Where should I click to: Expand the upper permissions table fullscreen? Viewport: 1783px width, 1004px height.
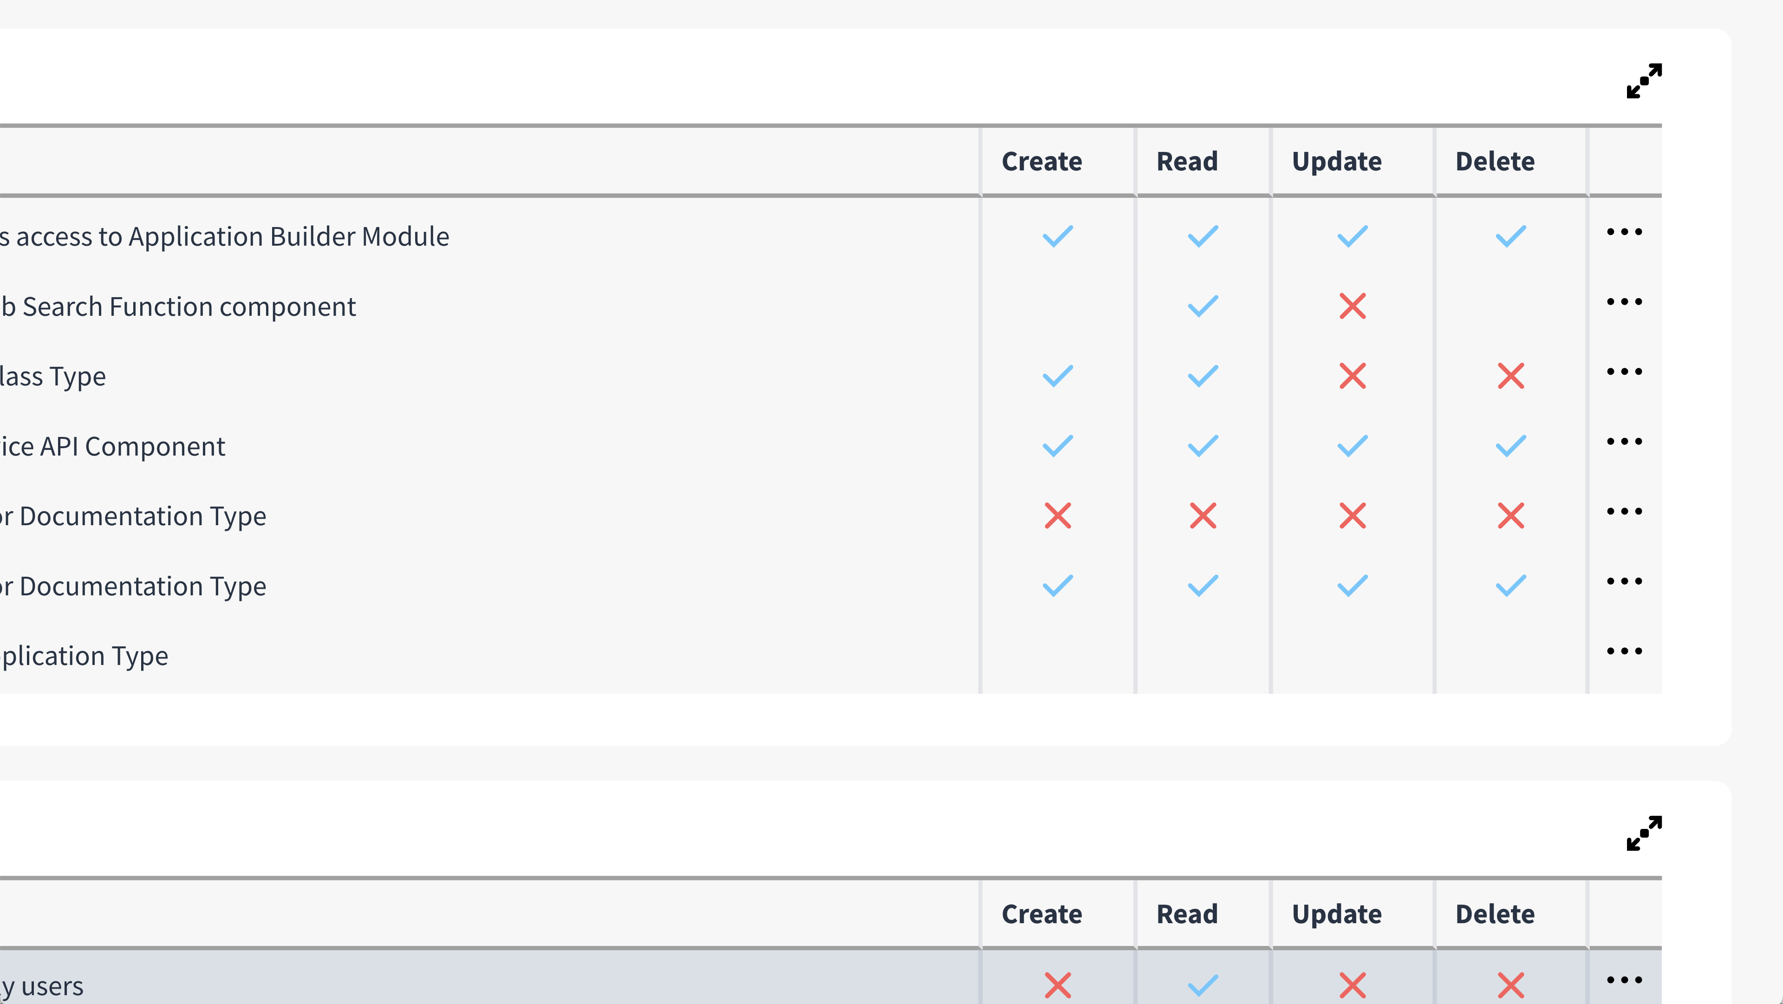point(1644,81)
